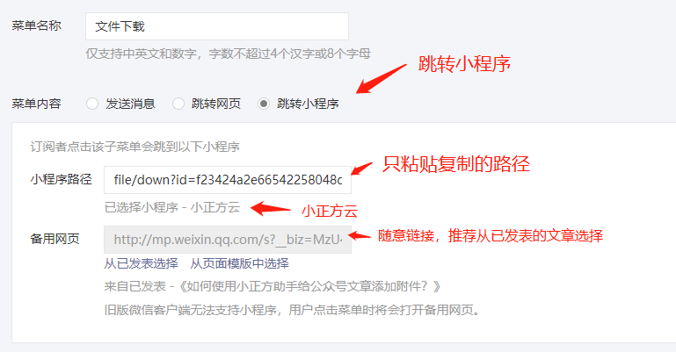676x352 pixels.
Task: Click the 发送消息 option label
Action: 130,104
